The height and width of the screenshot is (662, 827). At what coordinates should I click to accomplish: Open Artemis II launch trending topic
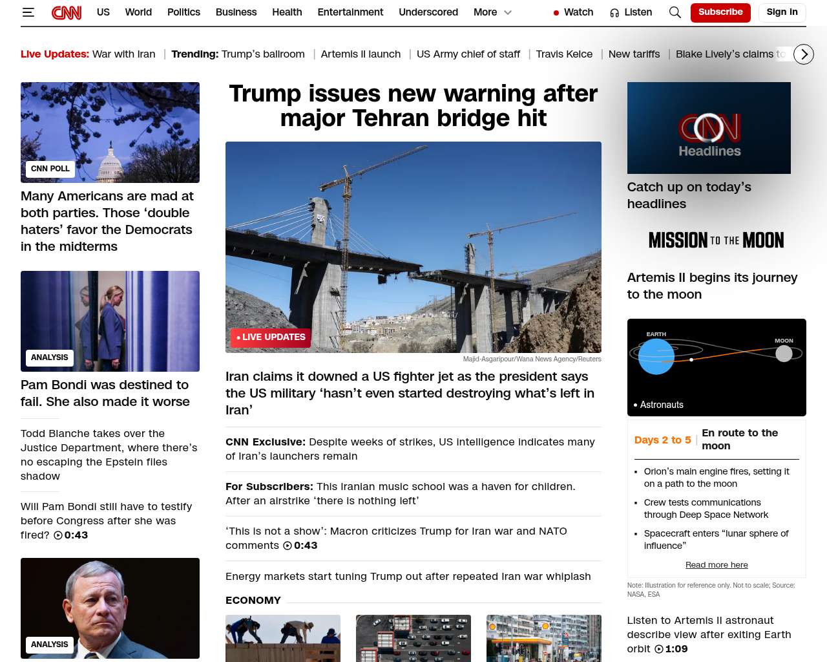(x=361, y=54)
